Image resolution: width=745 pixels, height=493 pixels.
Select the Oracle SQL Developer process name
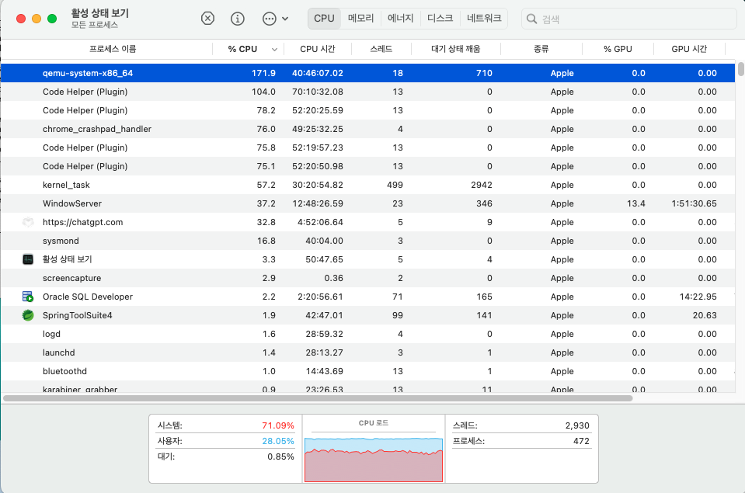coord(88,297)
